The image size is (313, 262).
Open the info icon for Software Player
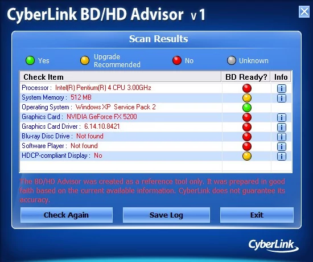(x=282, y=146)
